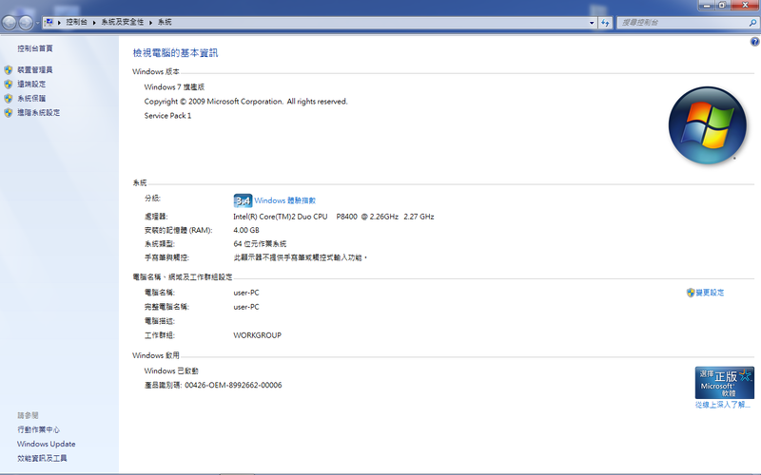Image resolution: width=761 pixels, height=475 pixels.
Task: Click 檢視電腦的基本資訊 heading
Action: [175, 53]
